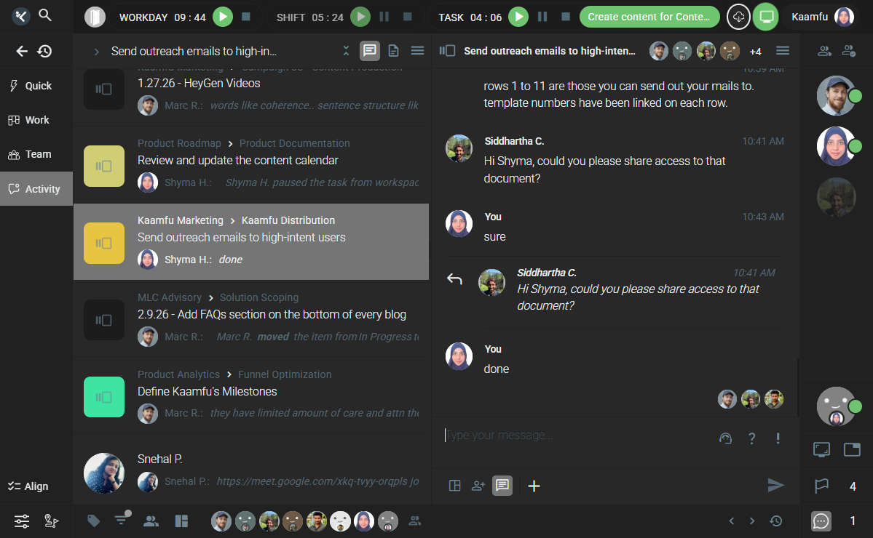Pause the TASK timer
Viewport: 873px width, 538px height.
click(x=542, y=17)
